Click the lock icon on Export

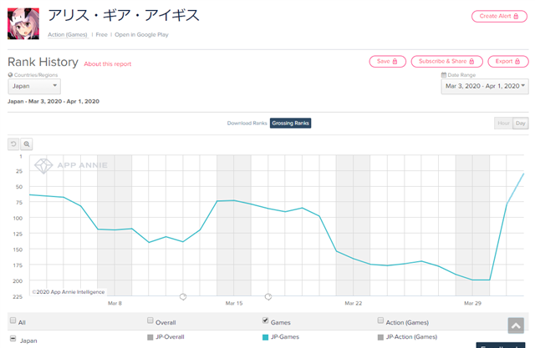pyautogui.click(x=517, y=61)
